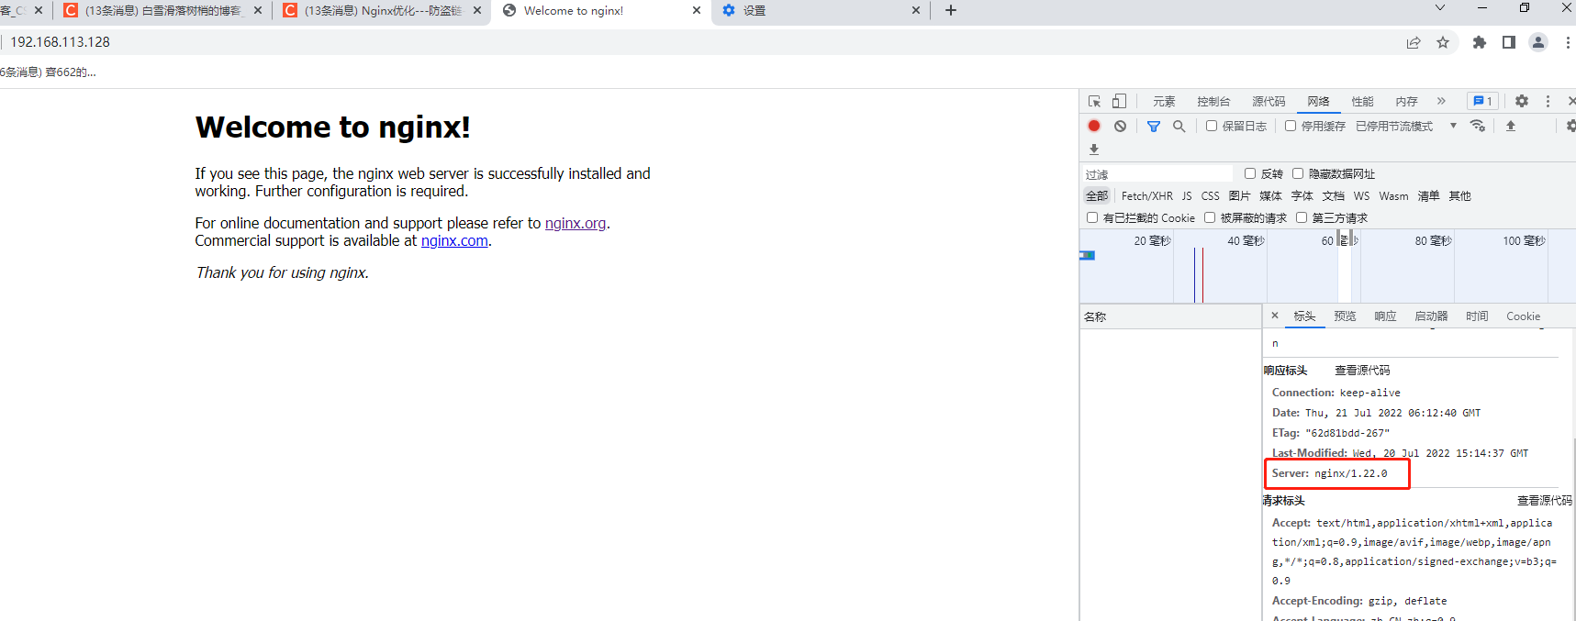Switch to the 控制台 DevTools tab

(x=1213, y=101)
